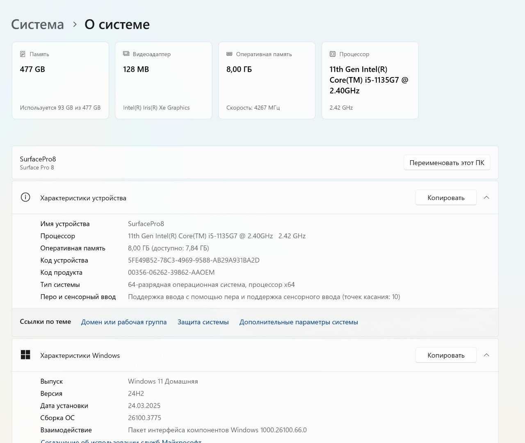Open Защита системы link

[203, 322]
